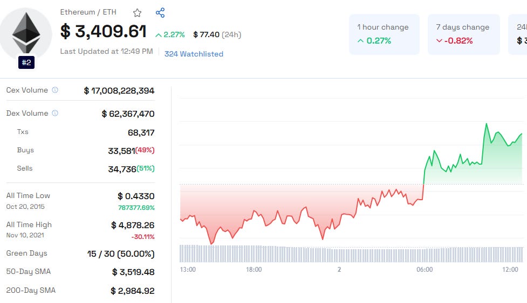Click the volume bars below the price chart

pyautogui.click(x=352, y=253)
